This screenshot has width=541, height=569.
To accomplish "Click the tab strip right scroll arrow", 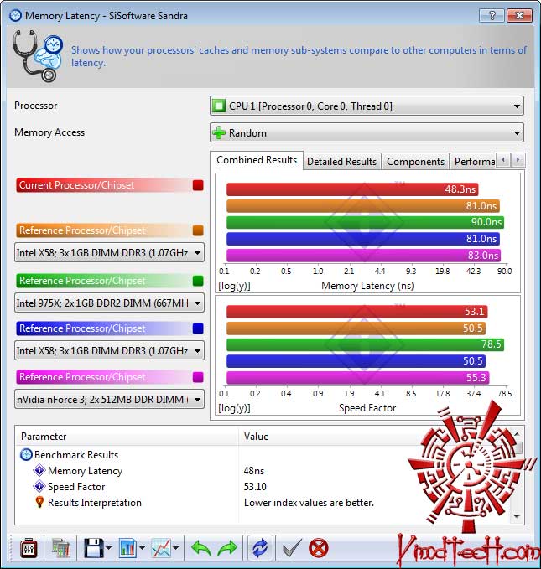I will tap(518, 160).
